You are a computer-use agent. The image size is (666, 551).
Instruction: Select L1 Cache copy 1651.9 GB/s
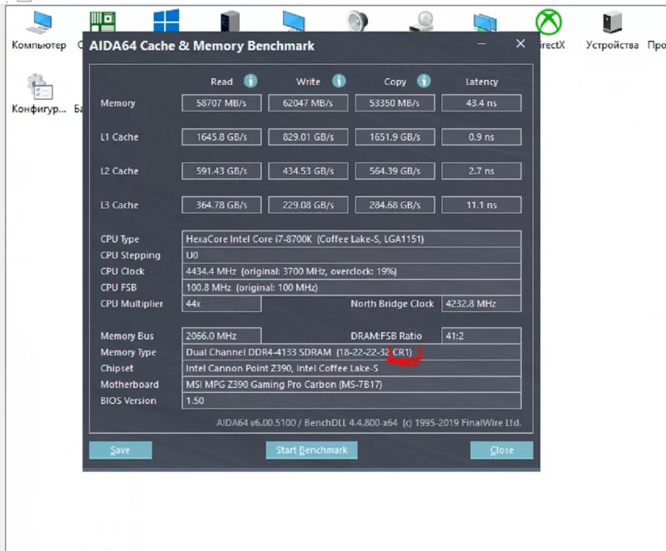click(x=395, y=137)
